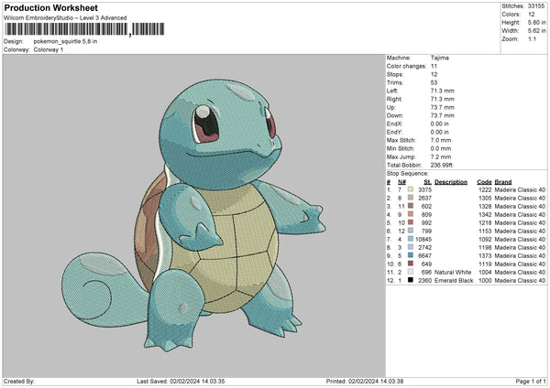
Task: Click the Trims value 53
Action: pyautogui.click(x=434, y=82)
